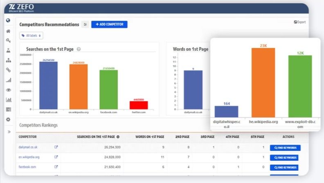
Task: Open the facebook.com competitor link
Action: coord(27,167)
